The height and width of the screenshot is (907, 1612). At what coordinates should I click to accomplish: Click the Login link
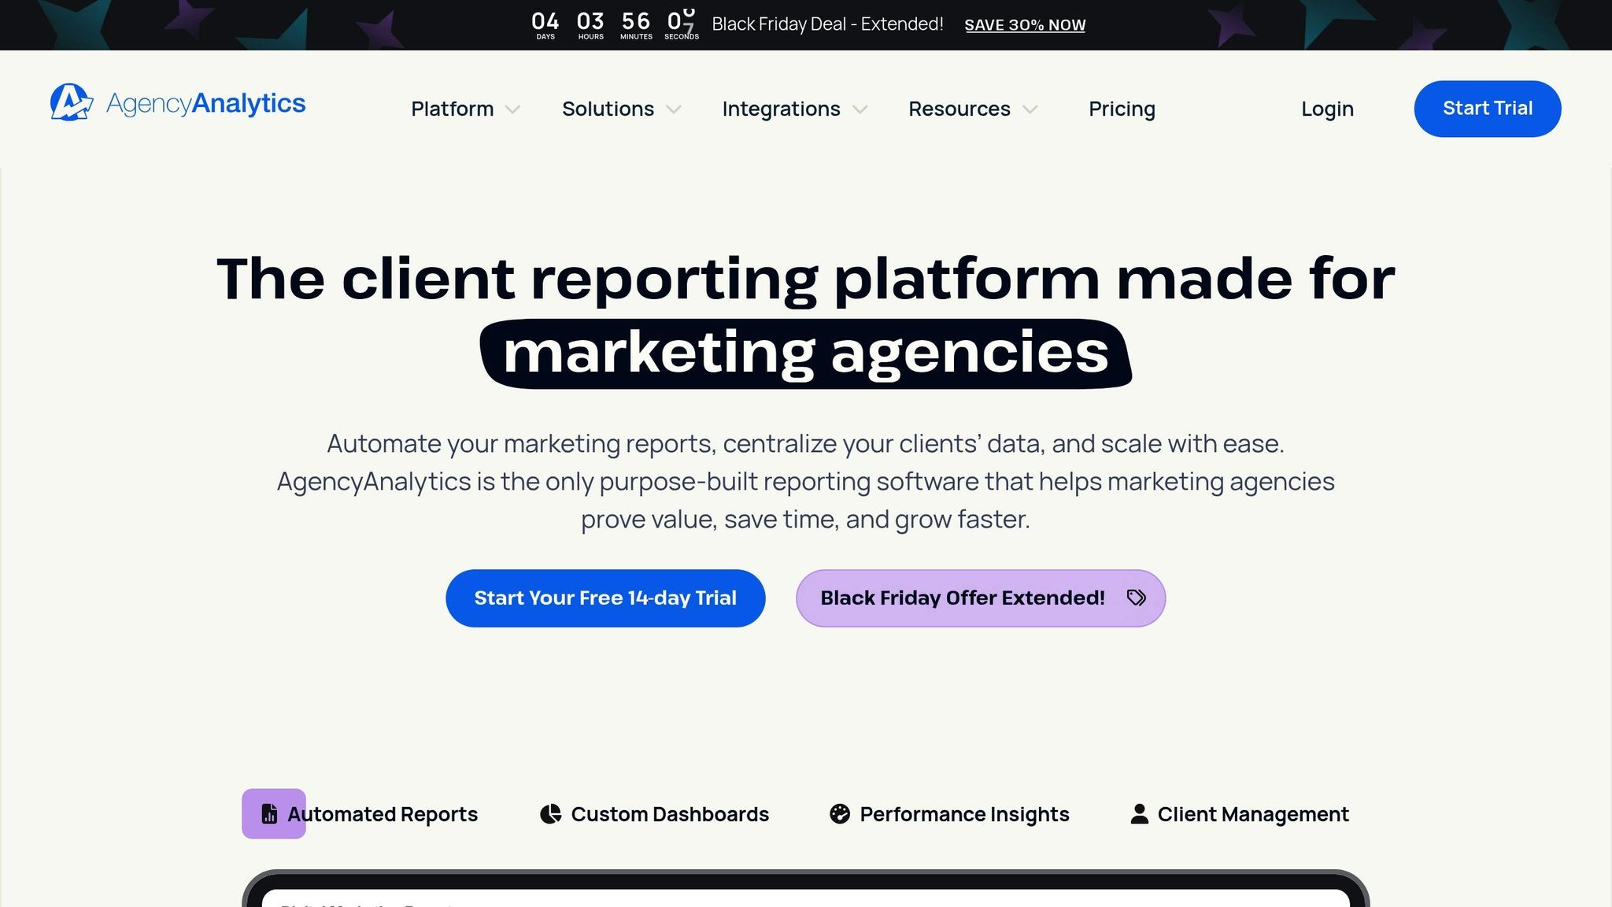[x=1327, y=109]
